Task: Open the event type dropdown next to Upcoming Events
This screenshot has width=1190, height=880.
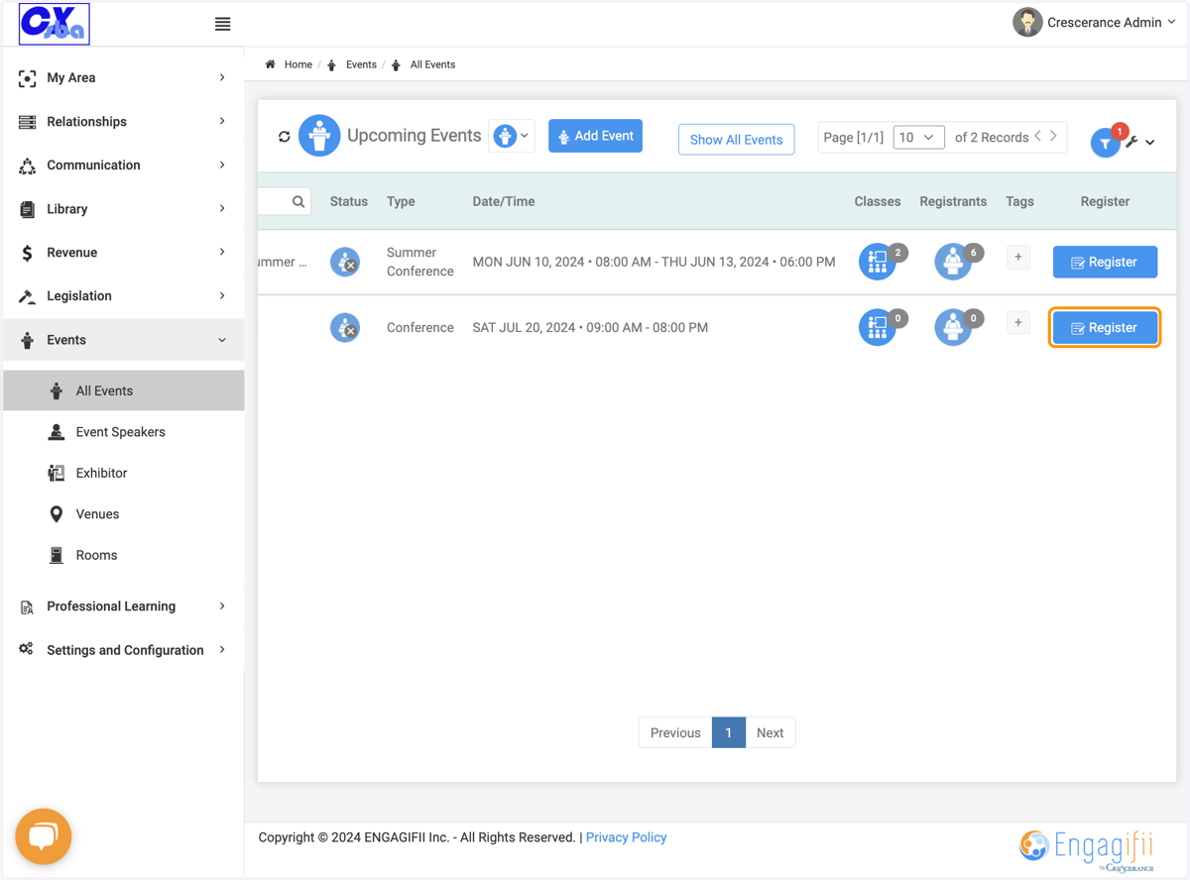Action: click(512, 136)
